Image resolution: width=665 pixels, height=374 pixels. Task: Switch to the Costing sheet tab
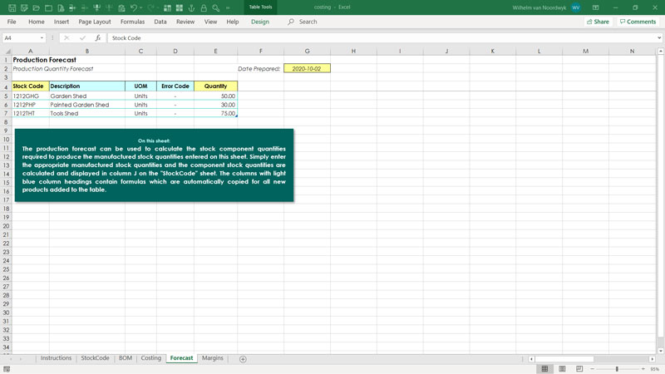click(x=151, y=358)
